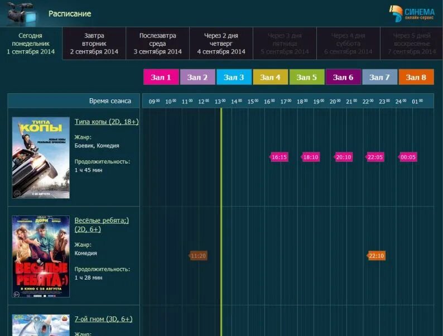The width and height of the screenshot is (443, 336).
Task: Open Через 5 дней воскресенье tab
Action: click(x=412, y=44)
